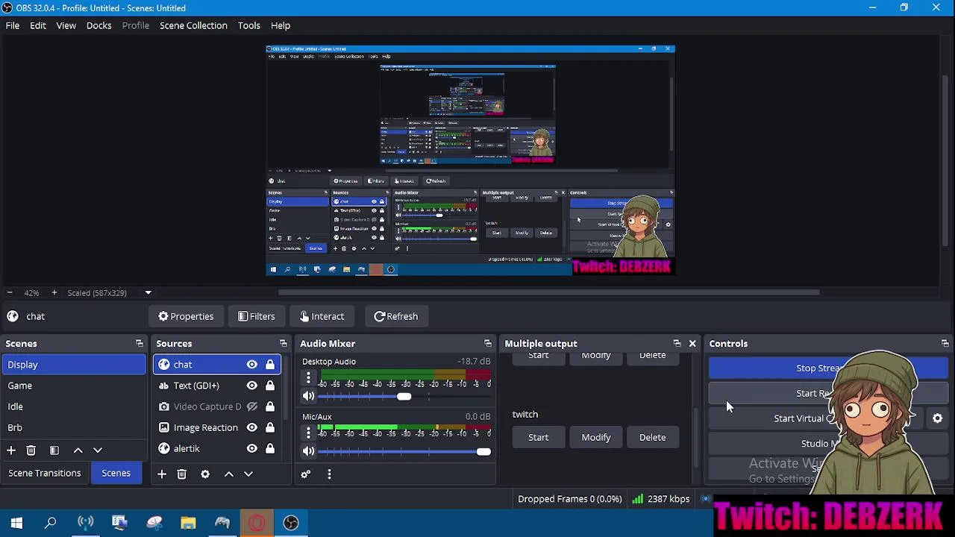This screenshot has height=537, width=955.
Task: Open taskbar search magnifier
Action: [x=51, y=523]
